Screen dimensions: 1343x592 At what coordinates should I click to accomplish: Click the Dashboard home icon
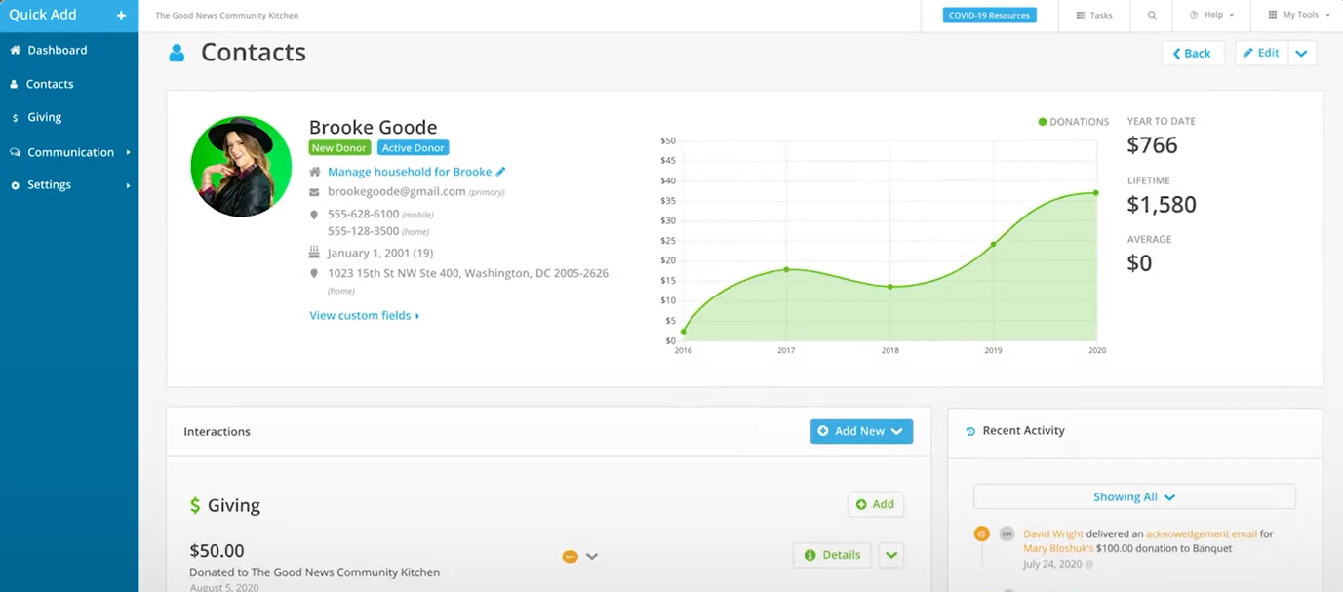(15, 50)
